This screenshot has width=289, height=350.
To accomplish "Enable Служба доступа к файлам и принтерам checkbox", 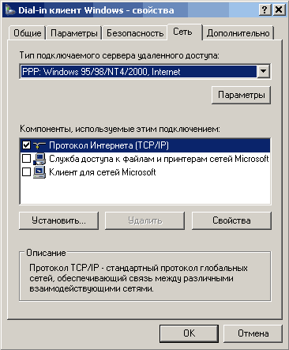I will tap(26, 159).
